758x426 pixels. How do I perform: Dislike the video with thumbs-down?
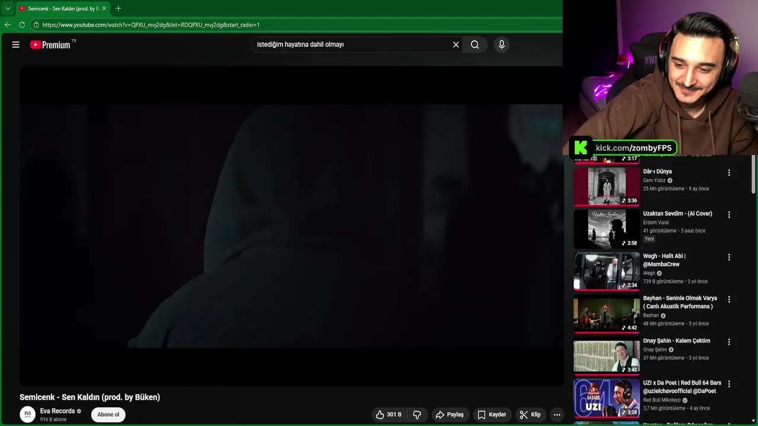click(417, 415)
